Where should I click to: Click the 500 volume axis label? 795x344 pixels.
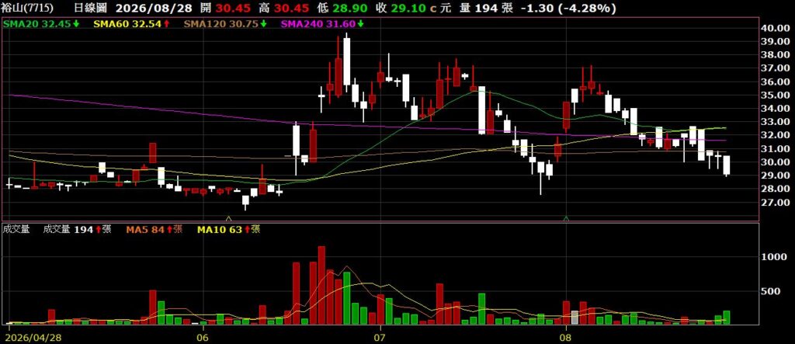pyautogui.click(x=771, y=291)
